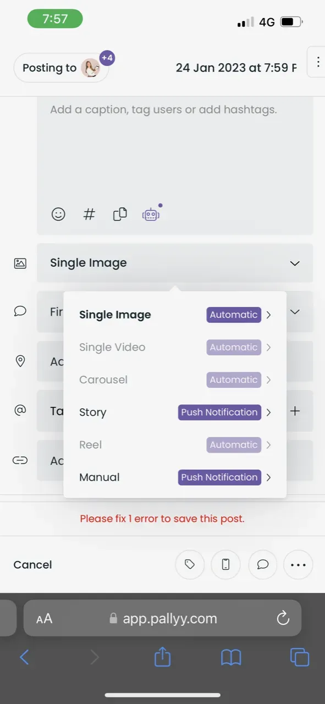Click the copy caption icon
Screen dimensions: 325x704
[120, 214]
